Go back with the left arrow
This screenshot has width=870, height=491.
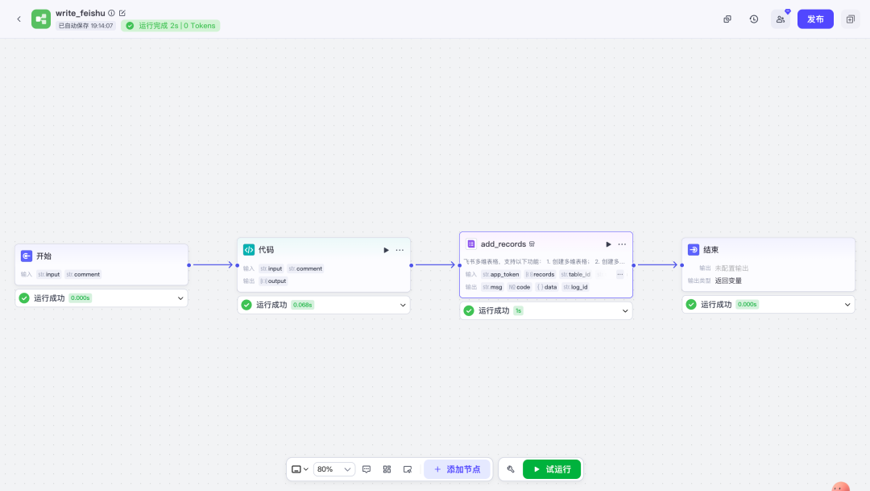click(x=19, y=19)
